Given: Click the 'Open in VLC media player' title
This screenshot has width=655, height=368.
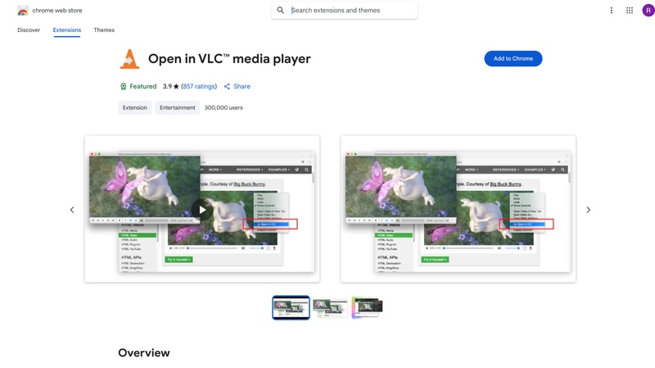Looking at the screenshot, I should pos(229,59).
